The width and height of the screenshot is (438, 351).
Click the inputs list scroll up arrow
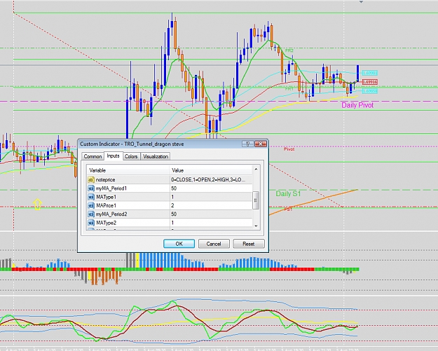(256, 170)
